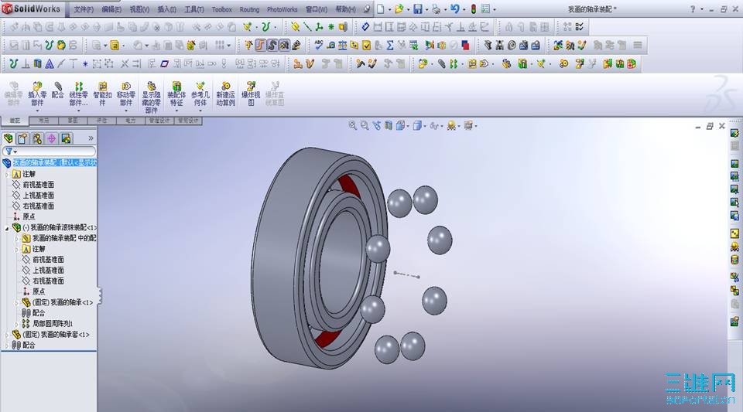Open the PhotoWorks menu
743x412 pixels.
point(282,9)
